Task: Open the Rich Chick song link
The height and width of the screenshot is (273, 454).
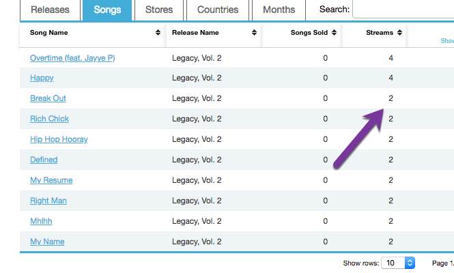Action: point(49,119)
